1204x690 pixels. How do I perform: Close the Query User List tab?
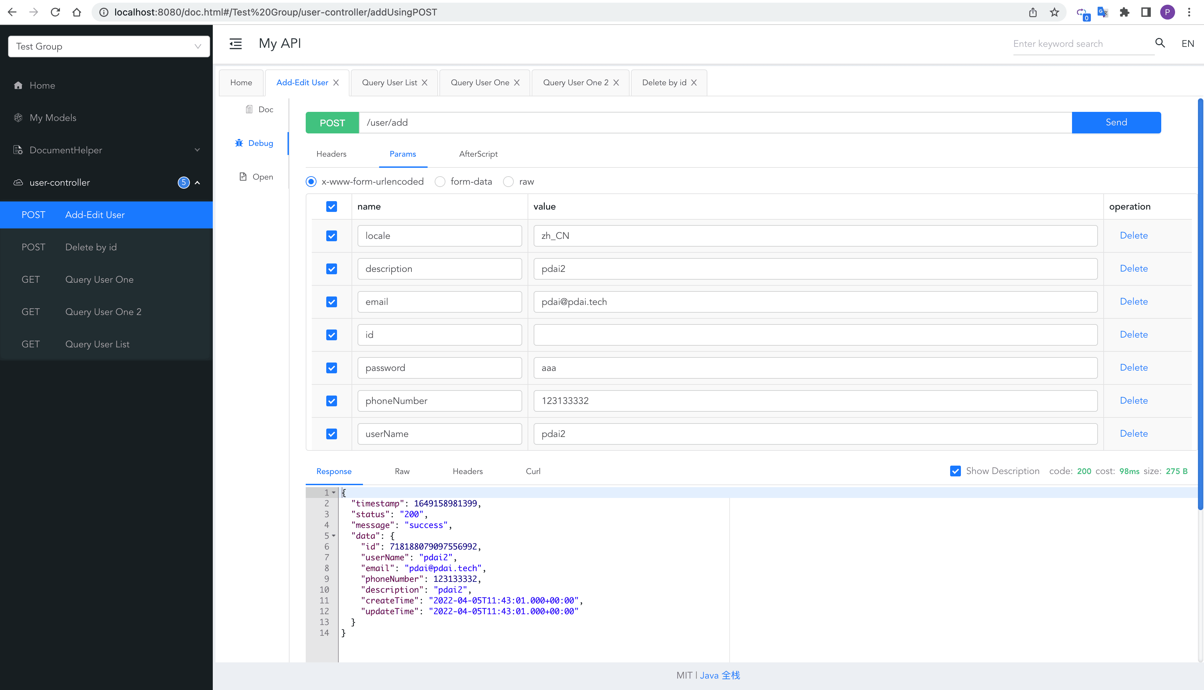(425, 83)
